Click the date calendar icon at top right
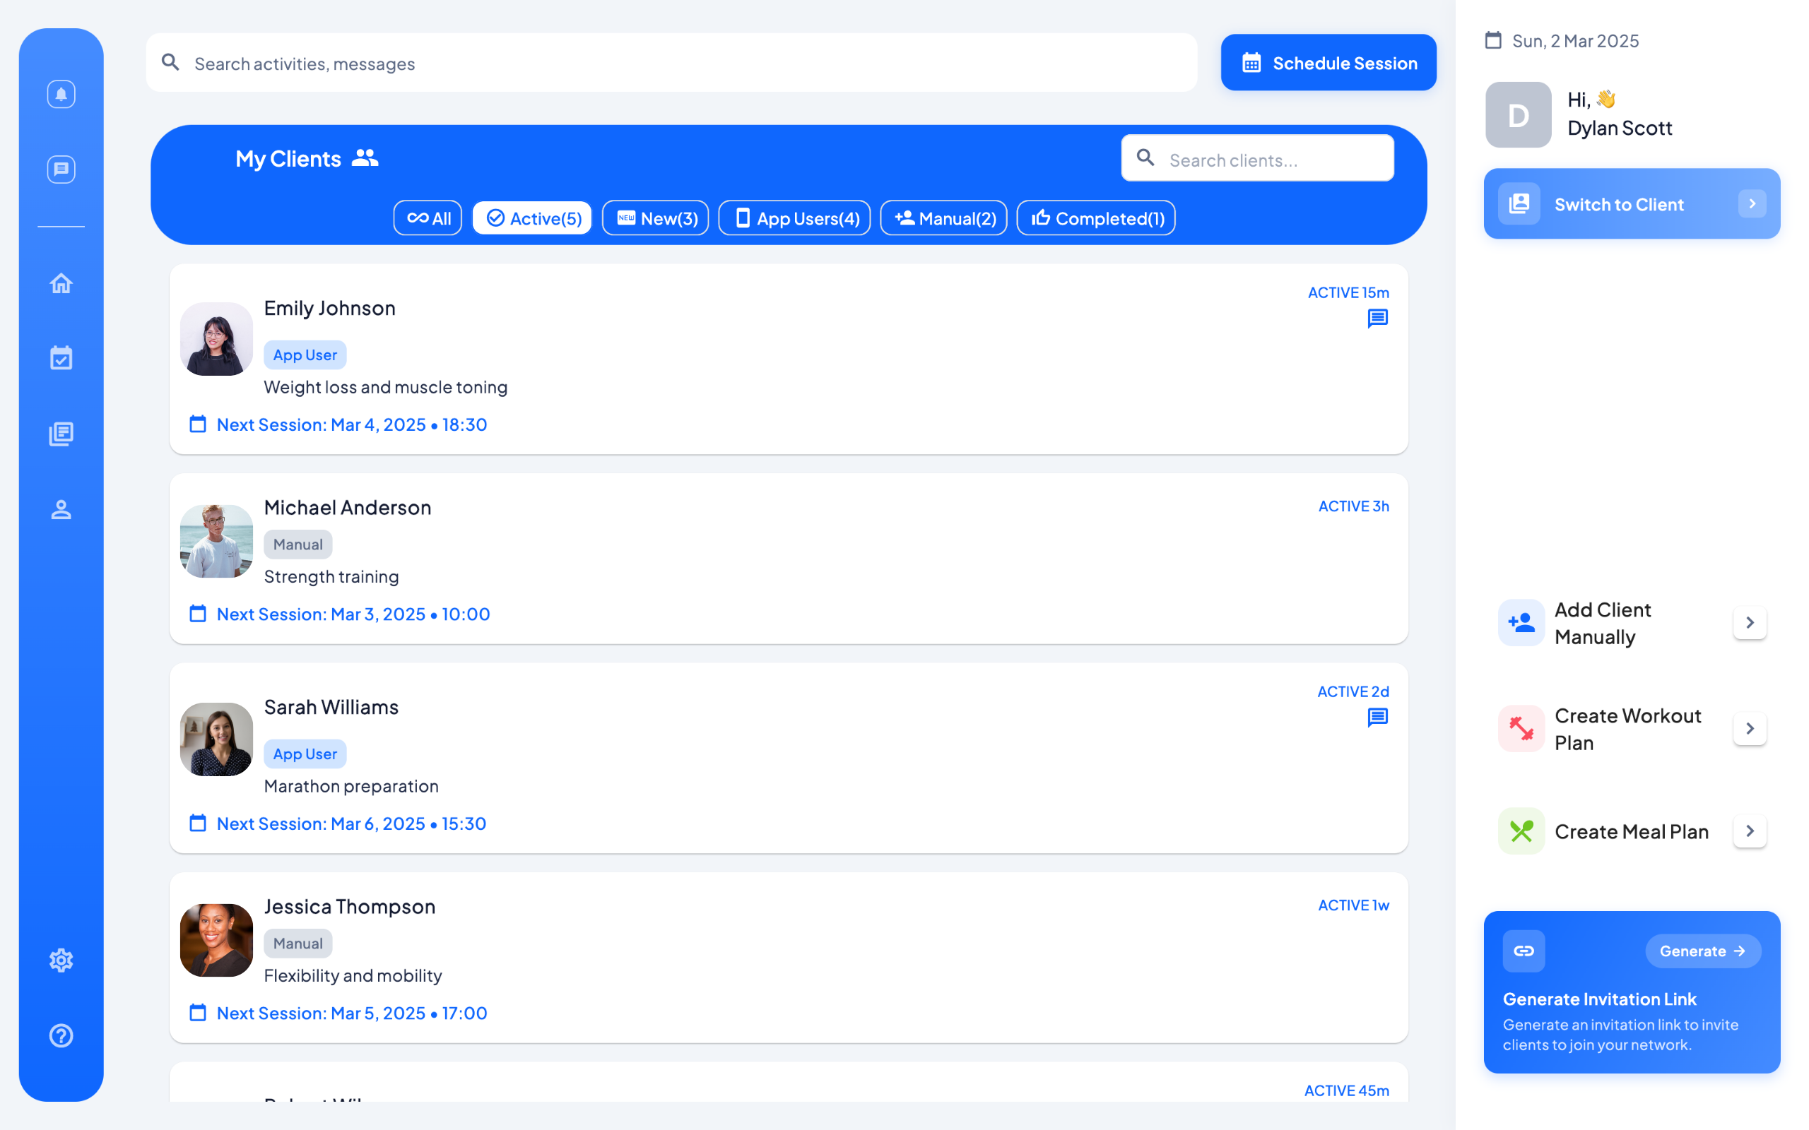The image size is (1809, 1130). pyautogui.click(x=1493, y=40)
